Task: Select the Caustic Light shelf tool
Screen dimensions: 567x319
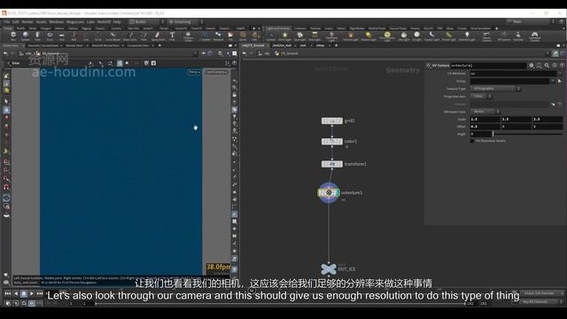Action: pyautogui.click(x=431, y=36)
